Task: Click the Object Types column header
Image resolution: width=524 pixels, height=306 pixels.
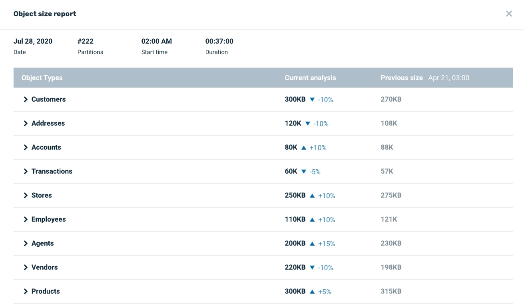Action: coord(42,78)
